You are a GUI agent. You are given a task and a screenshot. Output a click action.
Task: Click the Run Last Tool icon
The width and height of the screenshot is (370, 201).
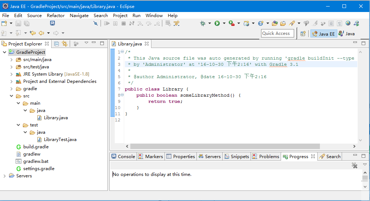(x=232, y=23)
